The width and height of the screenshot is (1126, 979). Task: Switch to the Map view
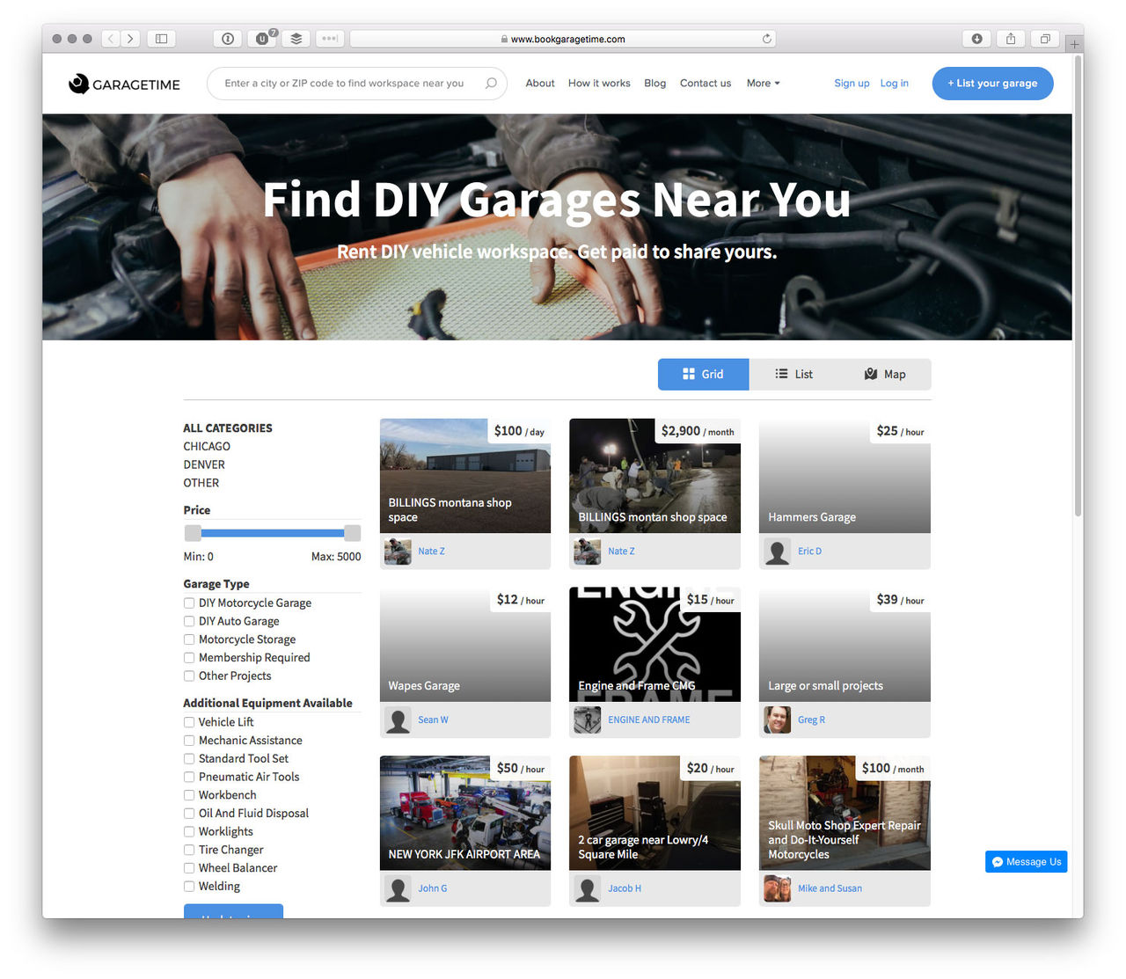(x=885, y=374)
